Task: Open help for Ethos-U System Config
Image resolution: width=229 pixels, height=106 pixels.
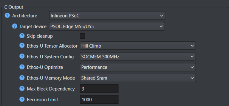Action: pyautogui.click(x=22, y=57)
